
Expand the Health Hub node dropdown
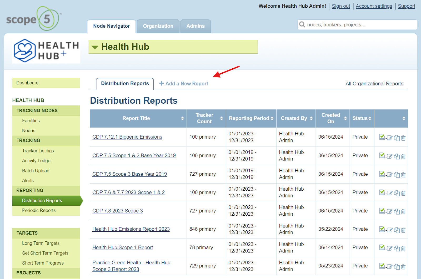95,47
